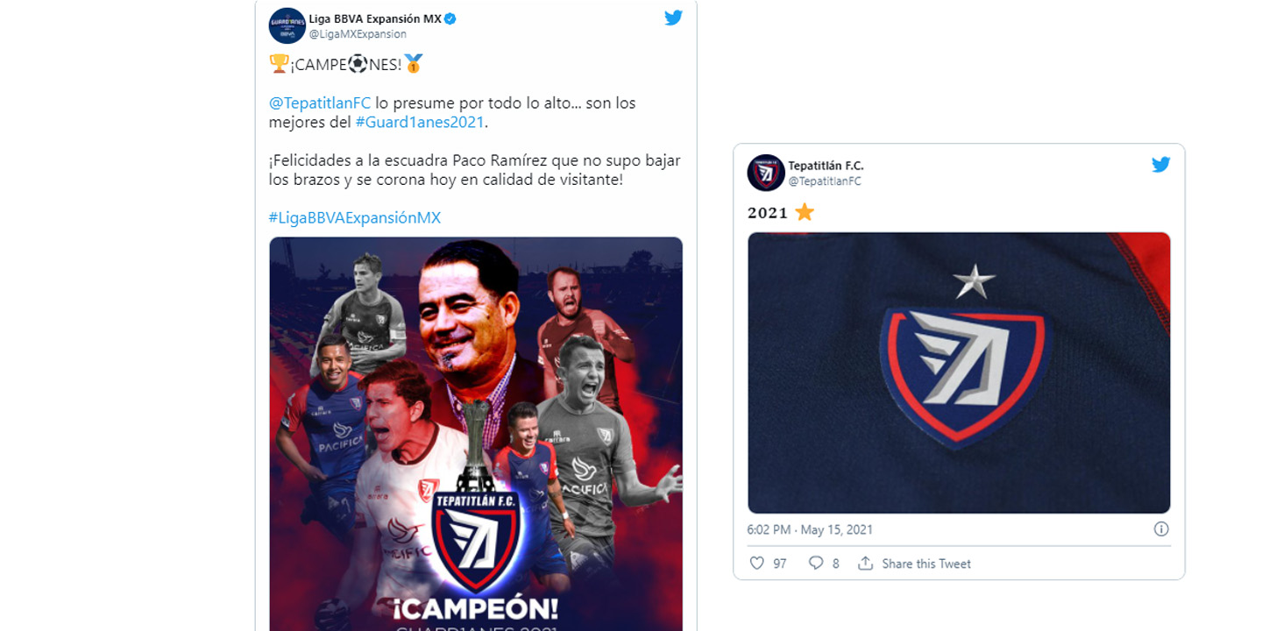Click the Tepatitlán F.C. account name
The width and height of the screenshot is (1262, 631).
point(826,166)
